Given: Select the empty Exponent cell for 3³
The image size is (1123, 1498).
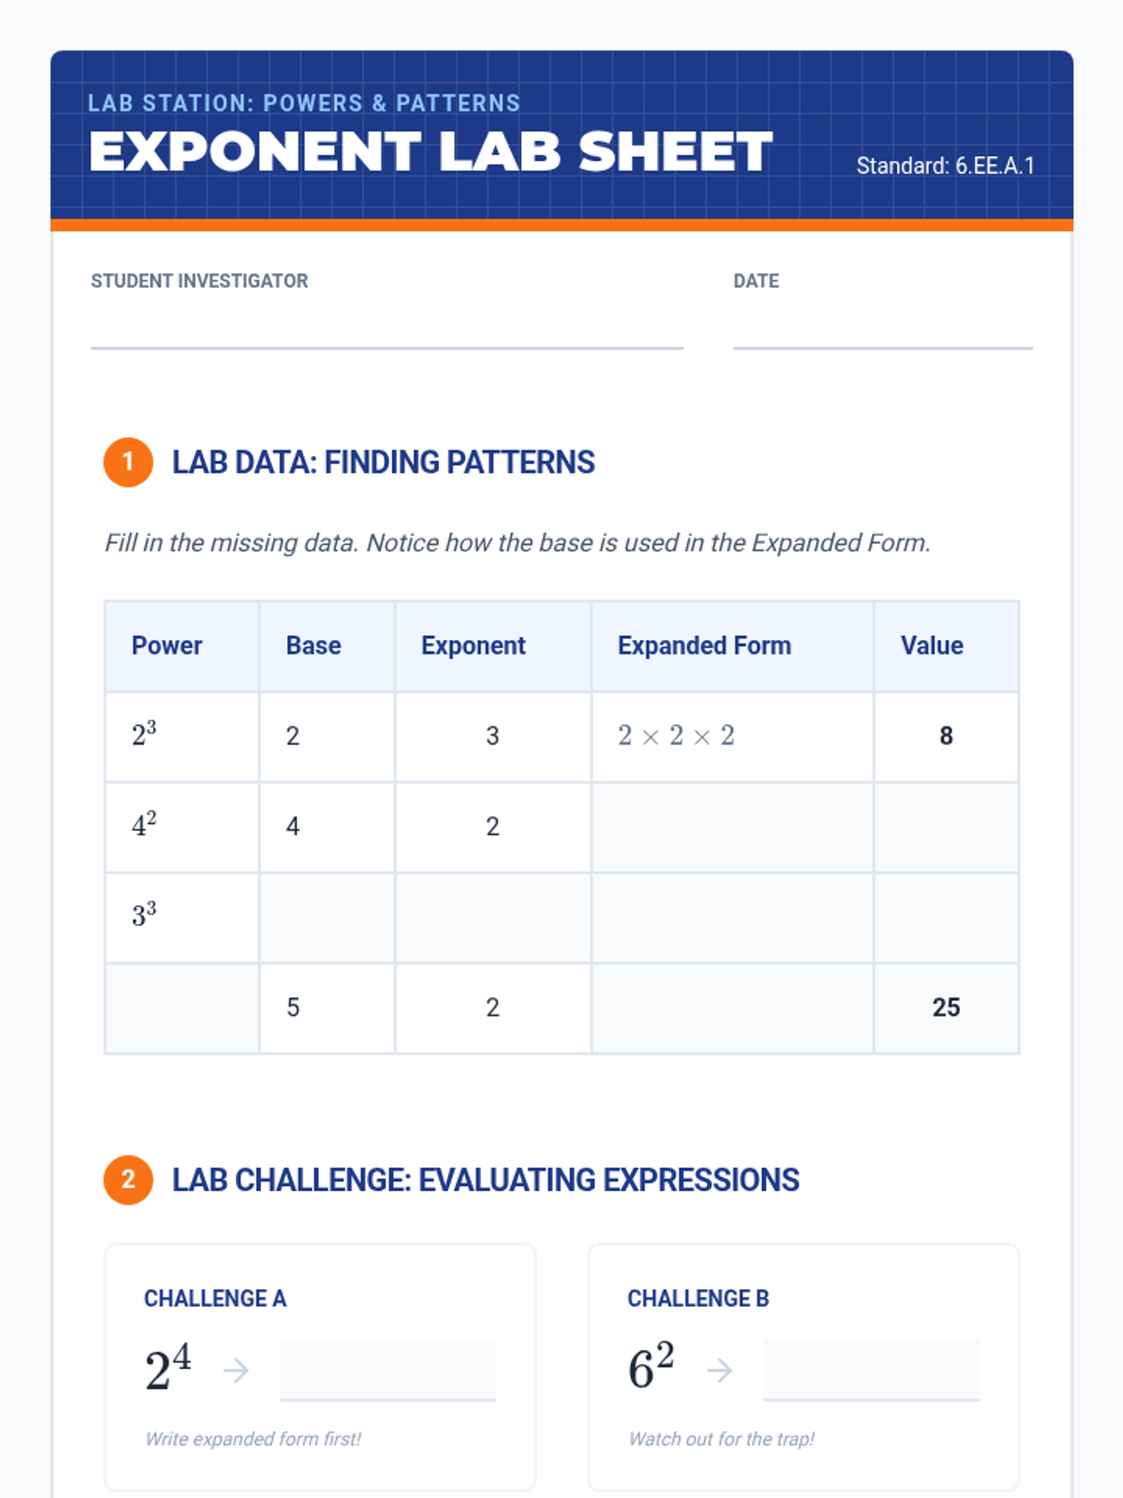Looking at the screenshot, I should pyautogui.click(x=493, y=918).
